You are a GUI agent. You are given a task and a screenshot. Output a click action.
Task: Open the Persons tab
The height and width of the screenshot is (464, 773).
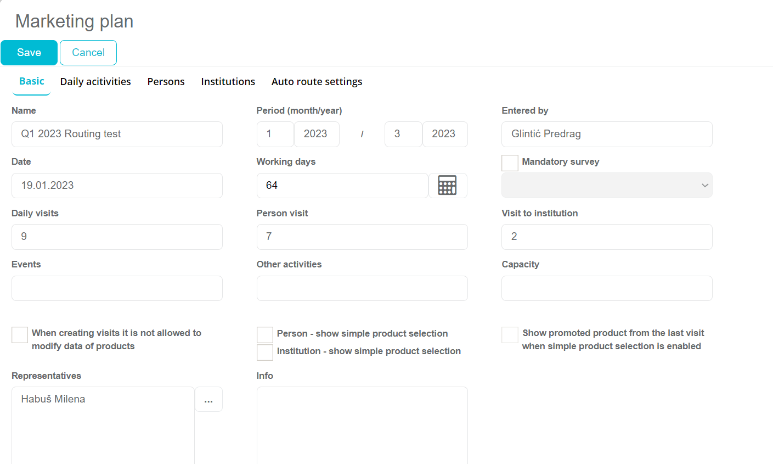pos(166,82)
